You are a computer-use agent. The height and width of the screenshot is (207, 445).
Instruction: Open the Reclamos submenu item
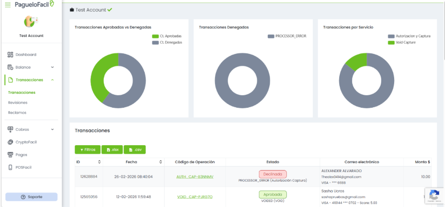pyautogui.click(x=17, y=112)
